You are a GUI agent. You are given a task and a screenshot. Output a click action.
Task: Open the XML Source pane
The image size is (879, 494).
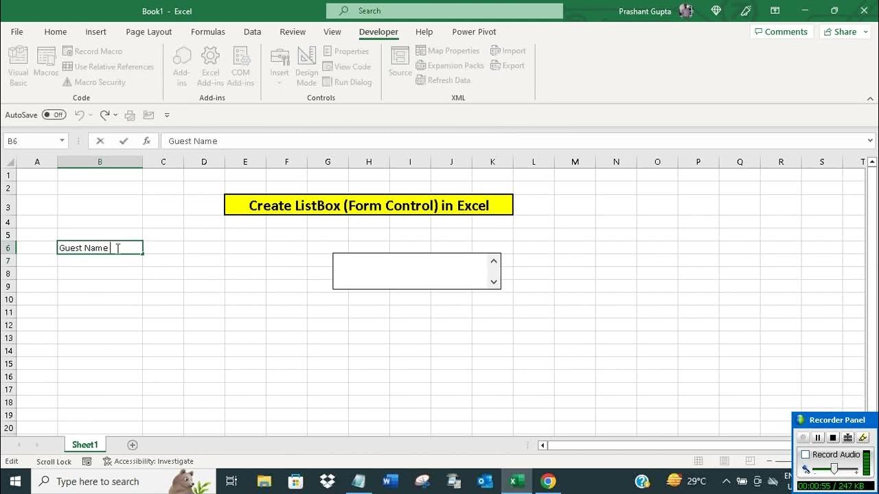tap(400, 62)
